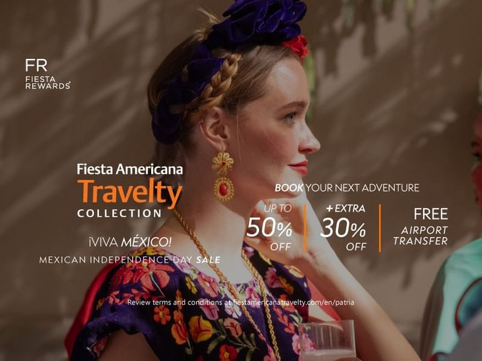The width and height of the screenshot is (482, 361).
Task: Click the orange divider between 50% and 30%
Action: [x=305, y=228]
